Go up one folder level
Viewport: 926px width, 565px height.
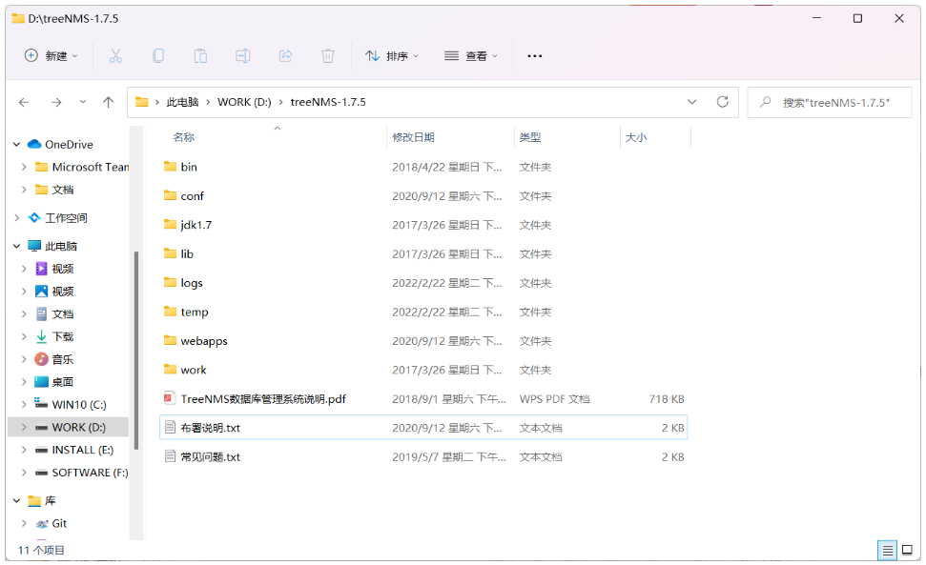coord(109,102)
